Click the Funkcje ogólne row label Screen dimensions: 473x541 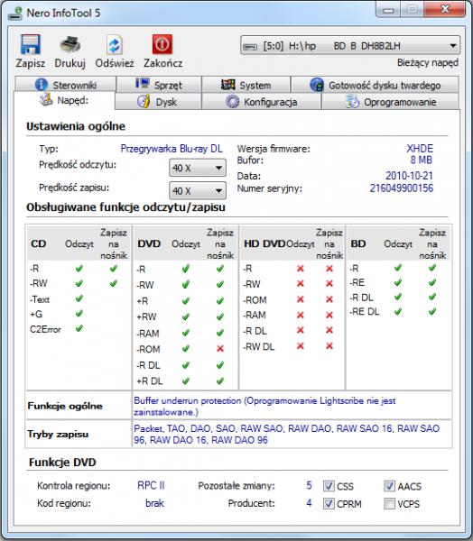pyautogui.click(x=65, y=406)
